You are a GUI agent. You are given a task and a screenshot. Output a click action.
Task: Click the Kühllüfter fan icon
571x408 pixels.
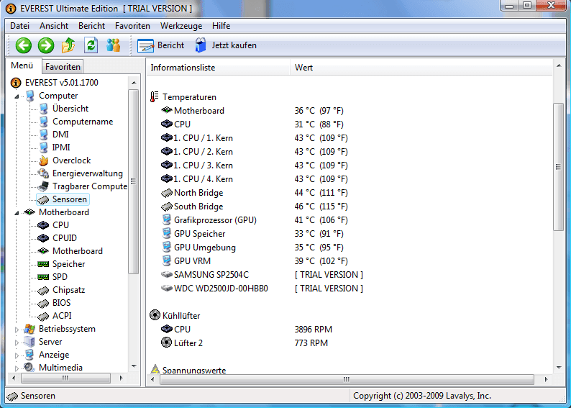[x=155, y=315]
